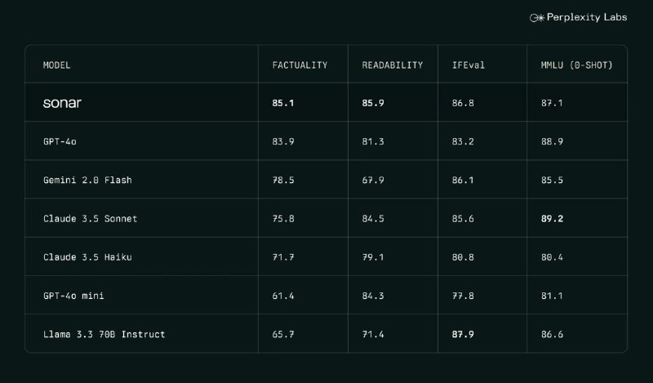Image resolution: width=653 pixels, height=383 pixels.
Task: Click sonar's factuality score 85.1
Action: tap(283, 103)
